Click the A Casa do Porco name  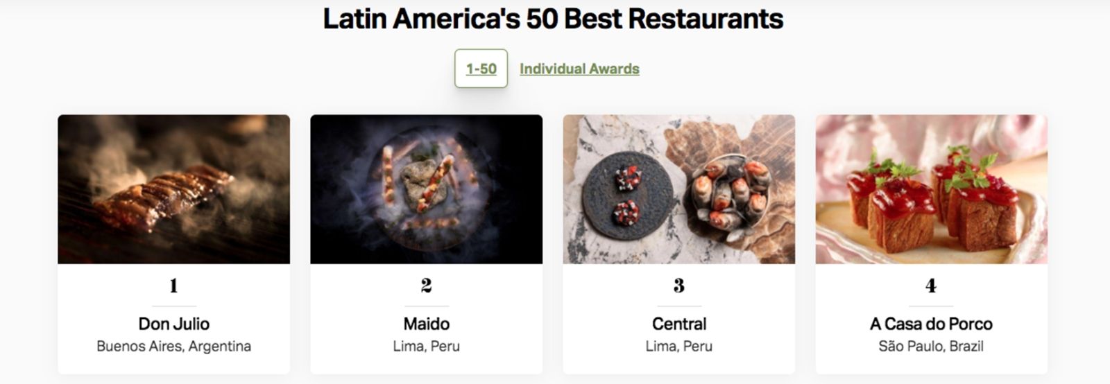pos(931,324)
